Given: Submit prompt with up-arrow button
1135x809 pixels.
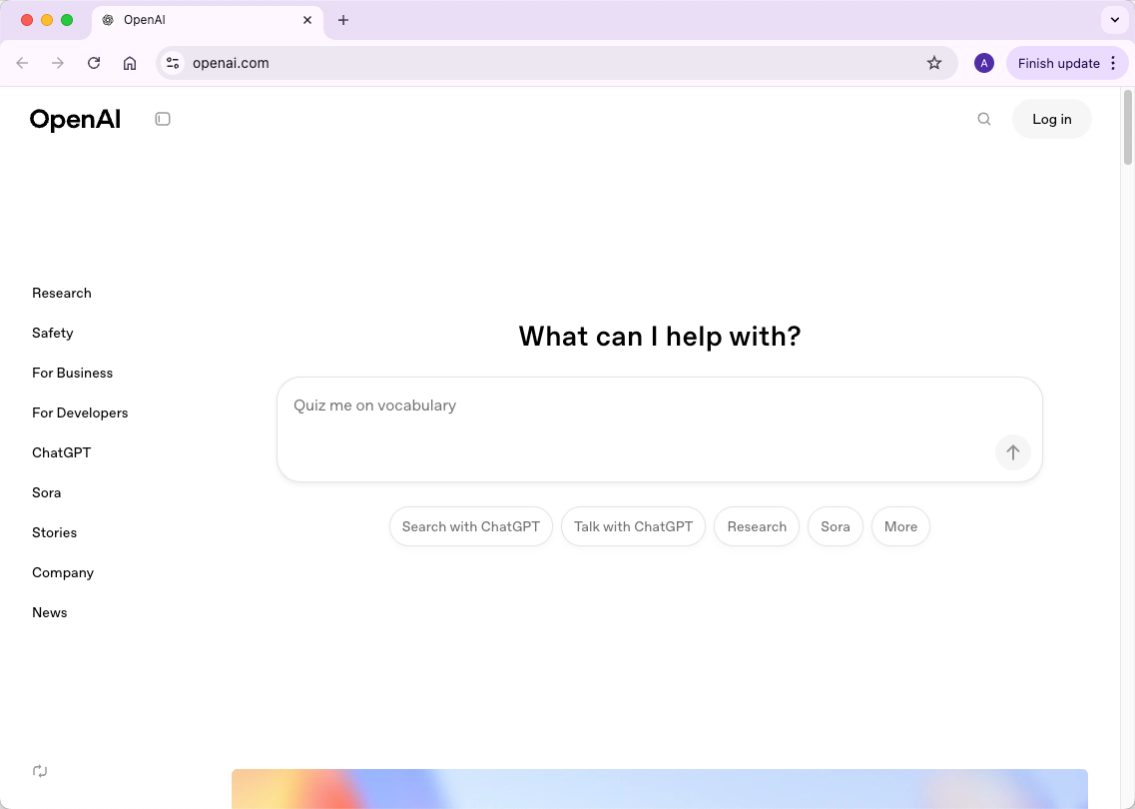Looking at the screenshot, I should tap(1012, 452).
